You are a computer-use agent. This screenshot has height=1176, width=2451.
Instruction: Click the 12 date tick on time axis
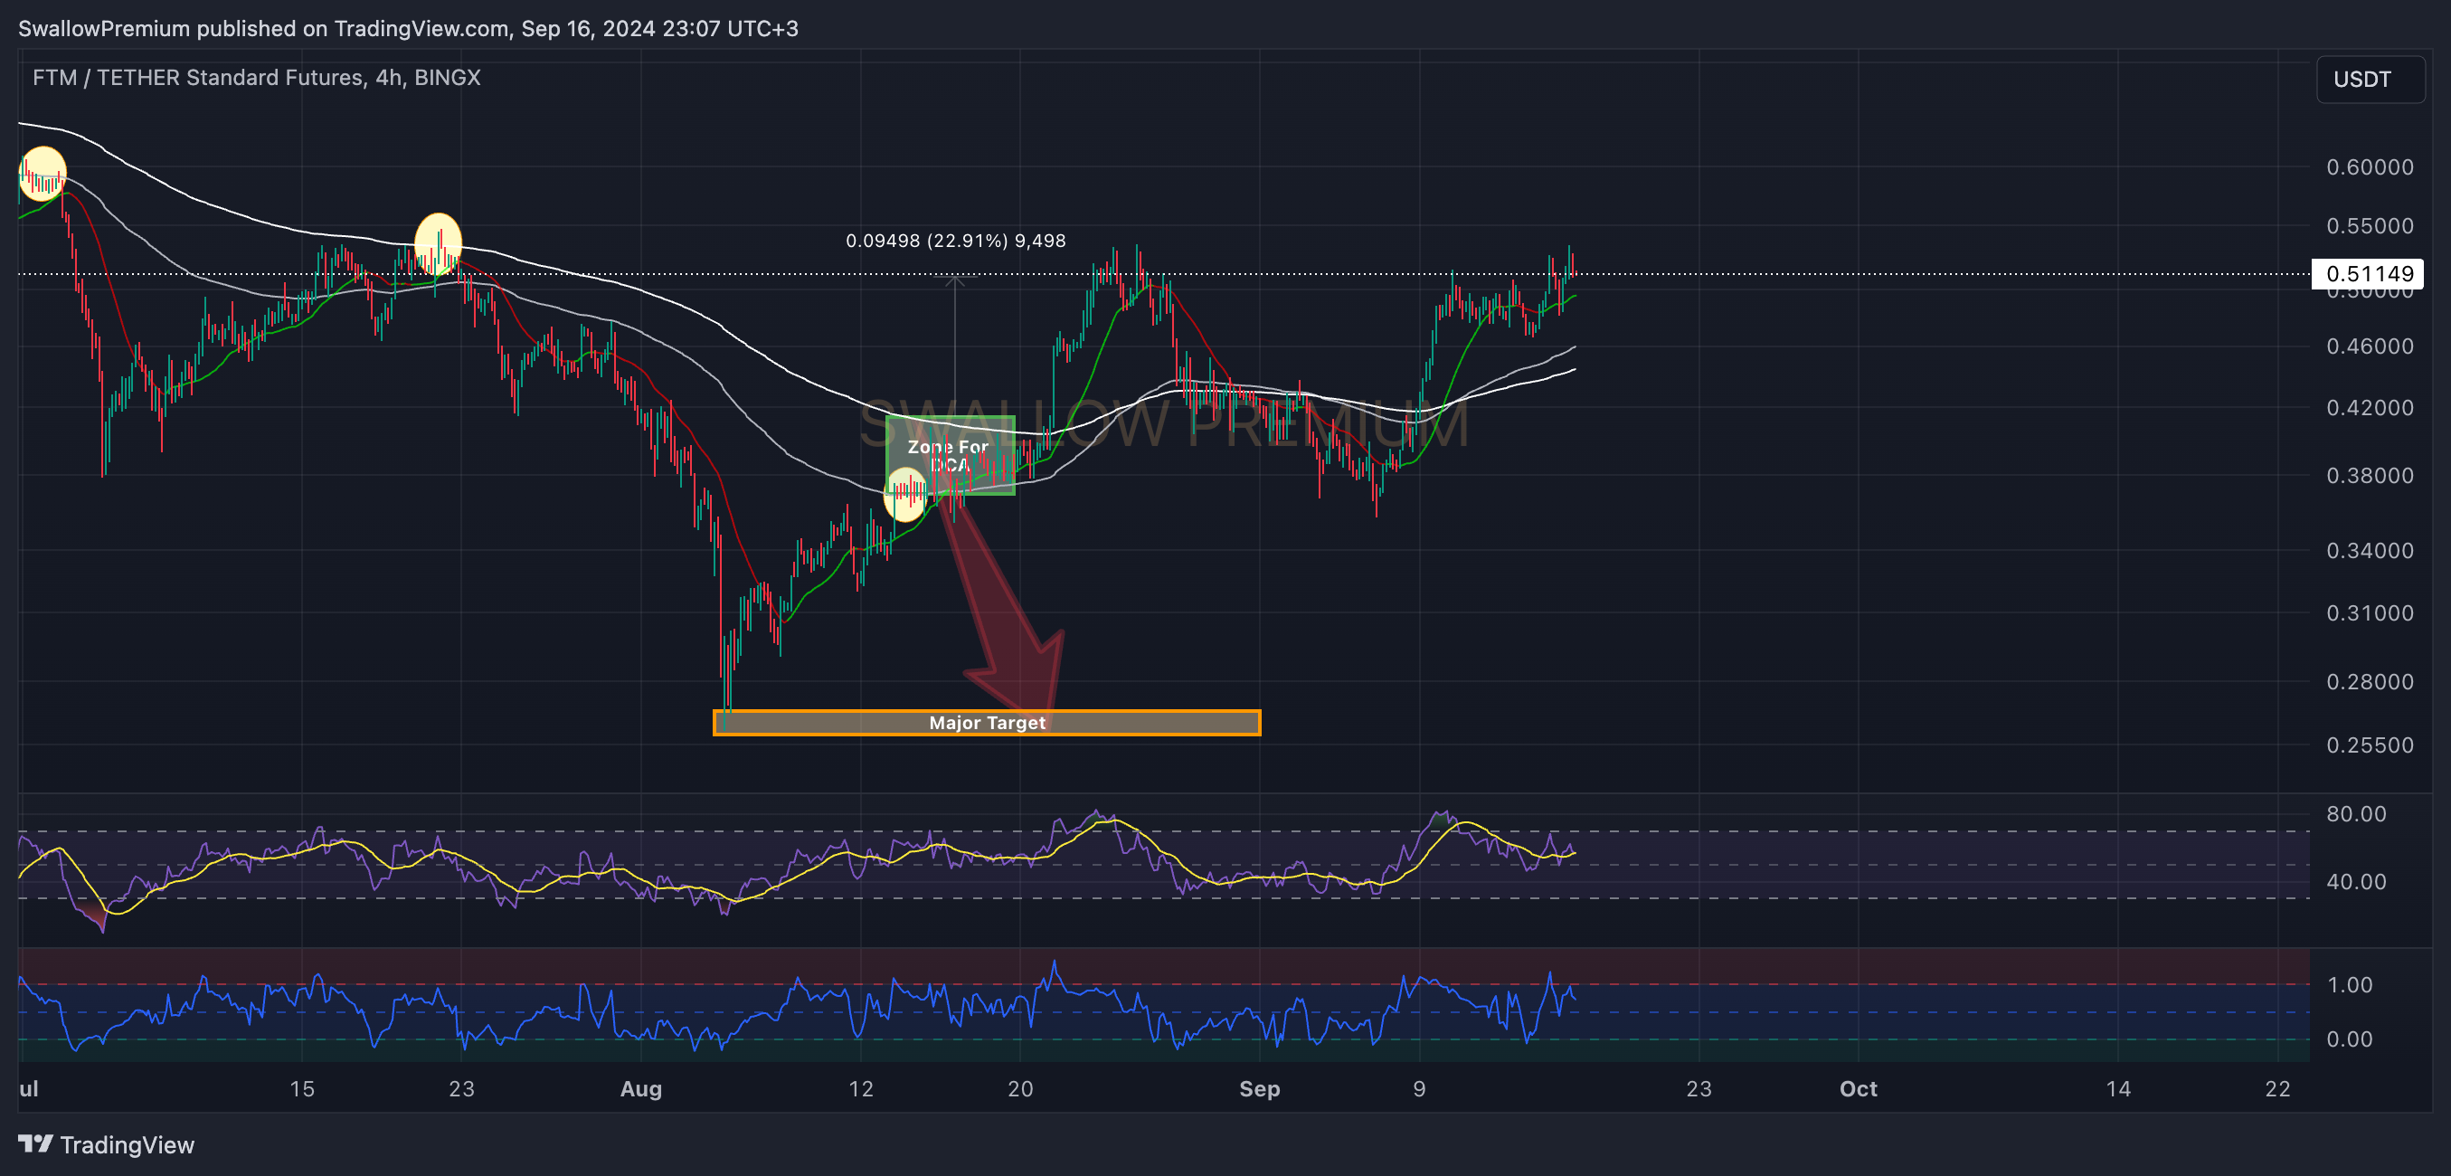click(860, 1089)
